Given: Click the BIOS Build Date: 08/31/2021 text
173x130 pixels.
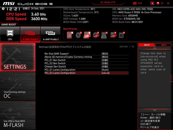Looking at the screenshot, I should (x=127, y=22).
